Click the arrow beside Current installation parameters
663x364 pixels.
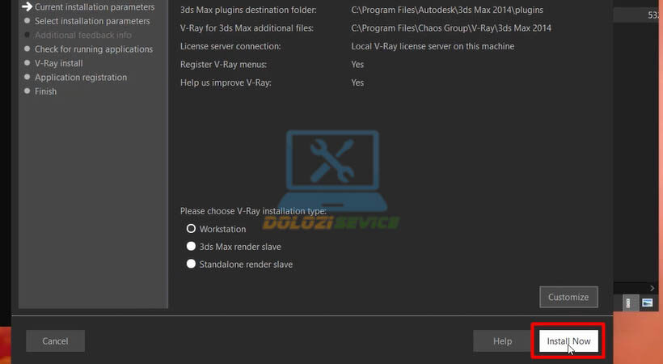(x=27, y=6)
